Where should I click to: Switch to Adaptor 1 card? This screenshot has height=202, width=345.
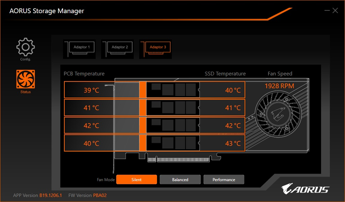pos(81,48)
